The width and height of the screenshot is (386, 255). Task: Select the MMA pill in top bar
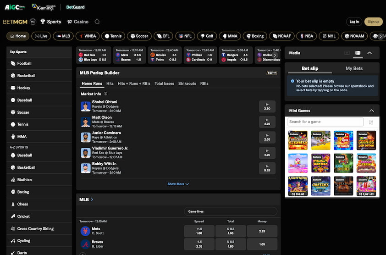coord(230,36)
